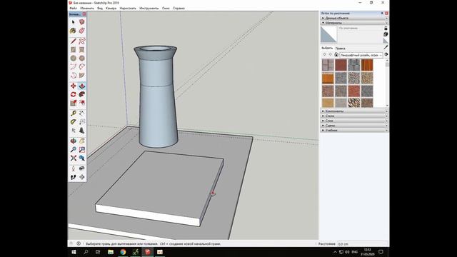Select the gray paver blocks material swatch
The height and width of the screenshot is (257, 457).
pyautogui.click(x=354, y=65)
